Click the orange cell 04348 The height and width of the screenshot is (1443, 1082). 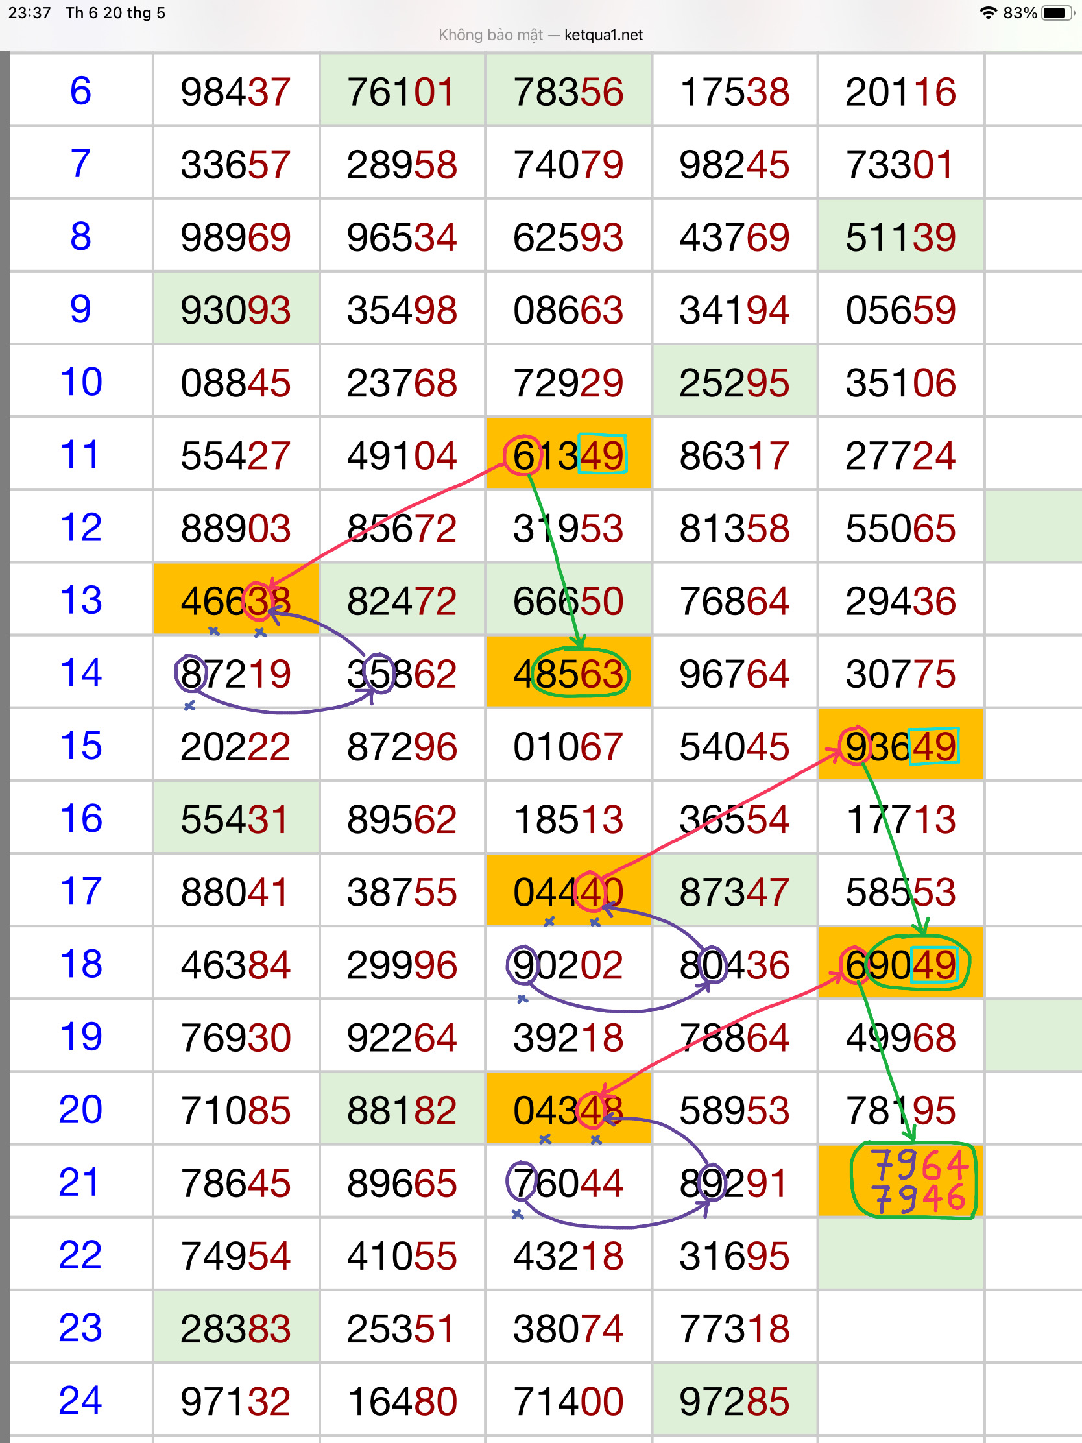568,1110
